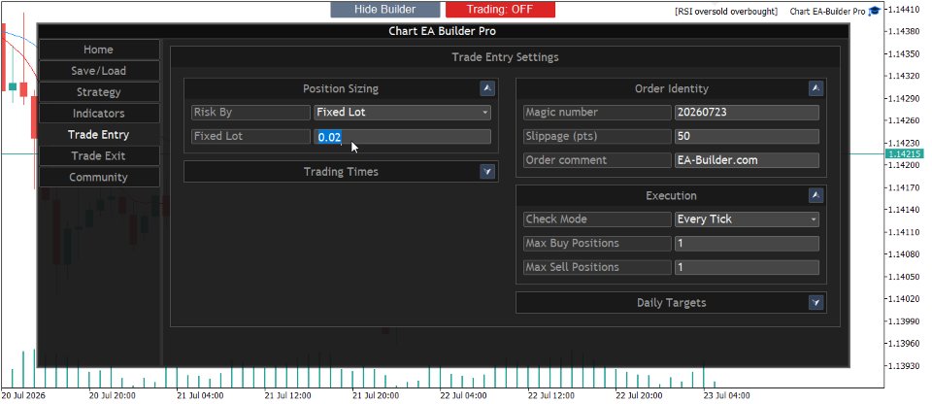The image size is (932, 404).
Task: Click the Magic number field
Action: [x=747, y=113]
